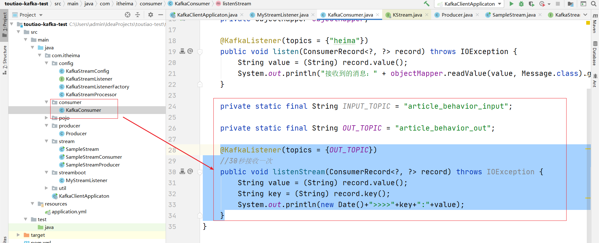Screen dimensions: 599x243
Task: Collapse the config package arrow
Action: click(x=46, y=63)
